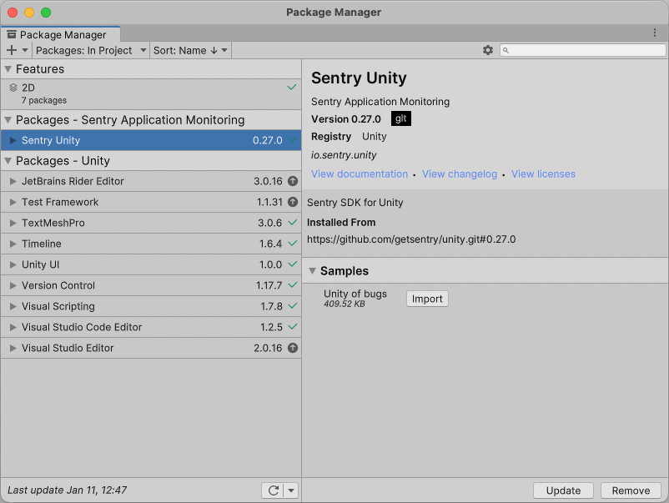Refresh the package list

(x=273, y=490)
